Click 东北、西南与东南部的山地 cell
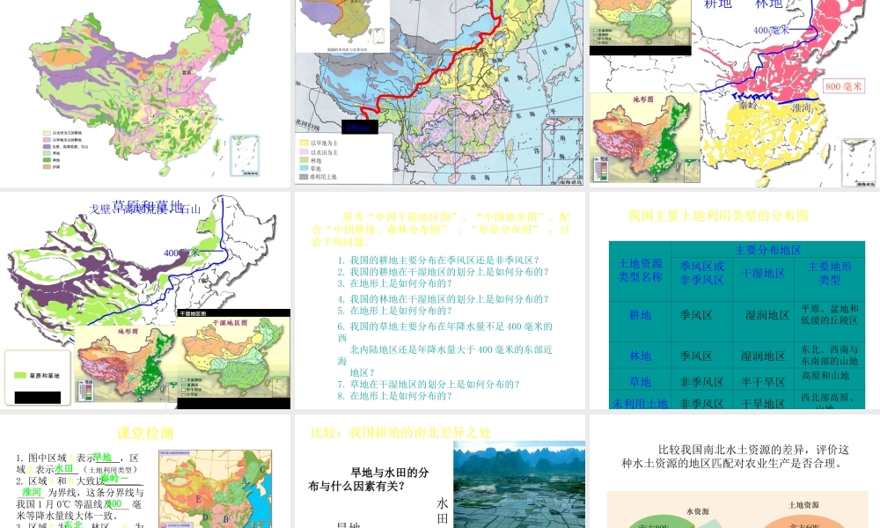This screenshot has width=880, height=528. (830, 356)
